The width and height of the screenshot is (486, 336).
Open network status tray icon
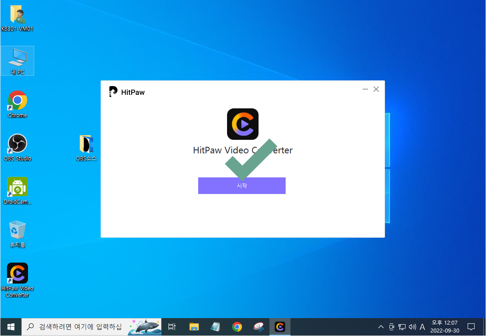[402, 327]
